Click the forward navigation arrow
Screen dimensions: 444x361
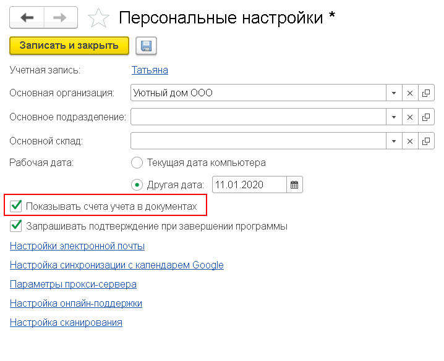pyautogui.click(x=61, y=17)
